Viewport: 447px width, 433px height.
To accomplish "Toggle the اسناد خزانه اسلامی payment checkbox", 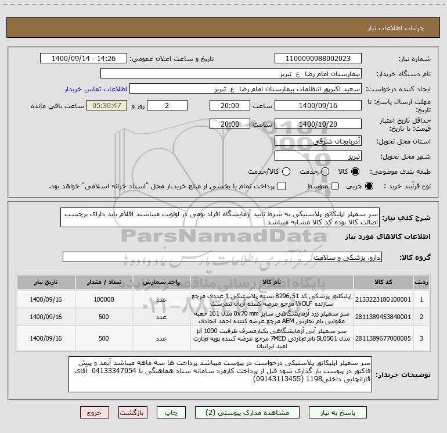I will tap(282, 186).
